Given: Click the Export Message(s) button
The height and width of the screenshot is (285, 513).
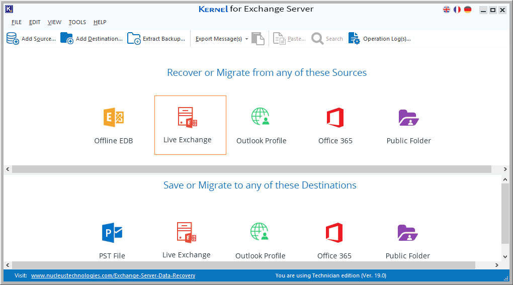Looking at the screenshot, I should pos(219,39).
